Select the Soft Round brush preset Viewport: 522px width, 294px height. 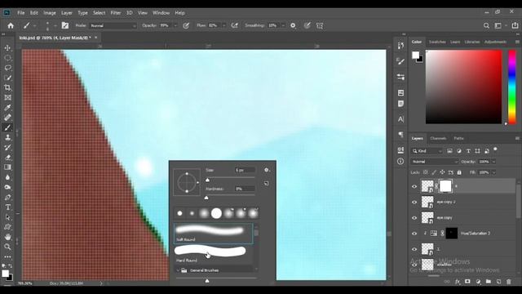(213, 233)
